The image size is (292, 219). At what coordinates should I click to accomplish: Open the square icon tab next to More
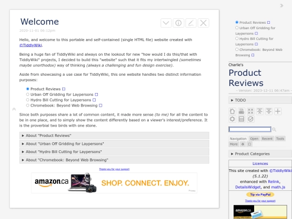[x=249, y=144]
